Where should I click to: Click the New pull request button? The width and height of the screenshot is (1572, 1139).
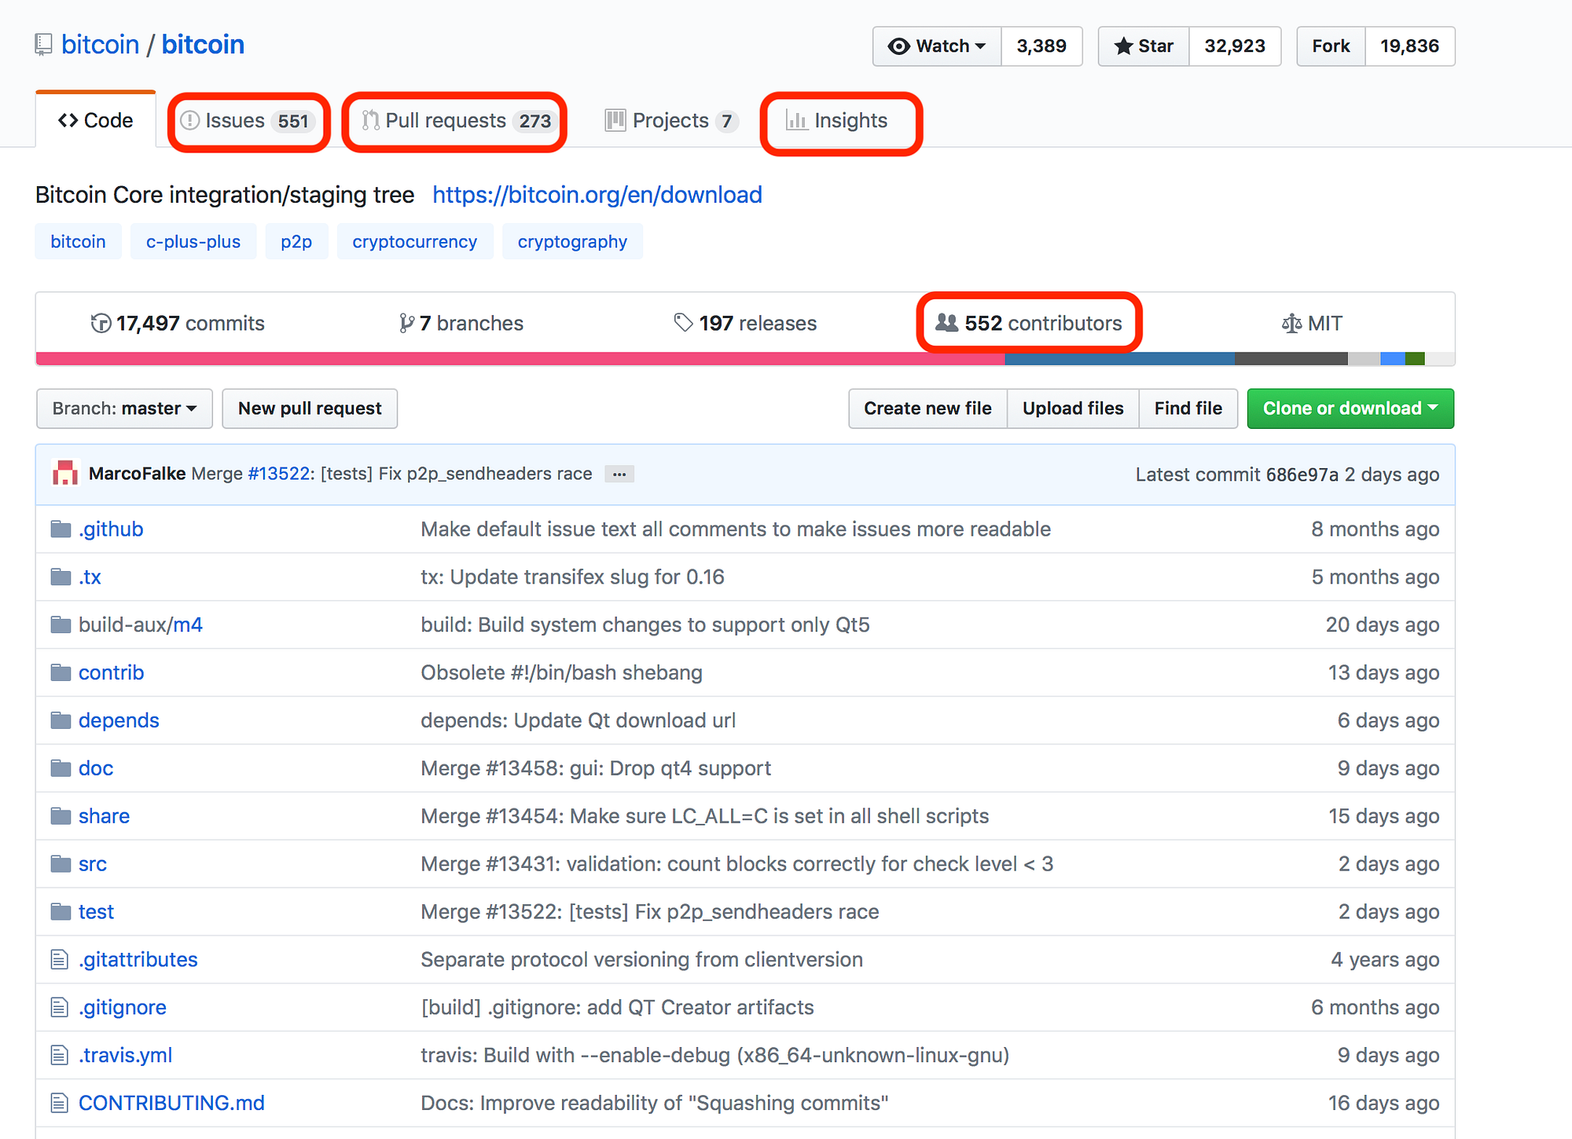pyautogui.click(x=310, y=409)
